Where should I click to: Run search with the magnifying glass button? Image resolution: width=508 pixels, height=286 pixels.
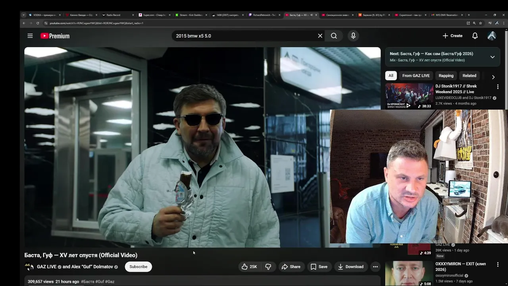[x=334, y=36]
